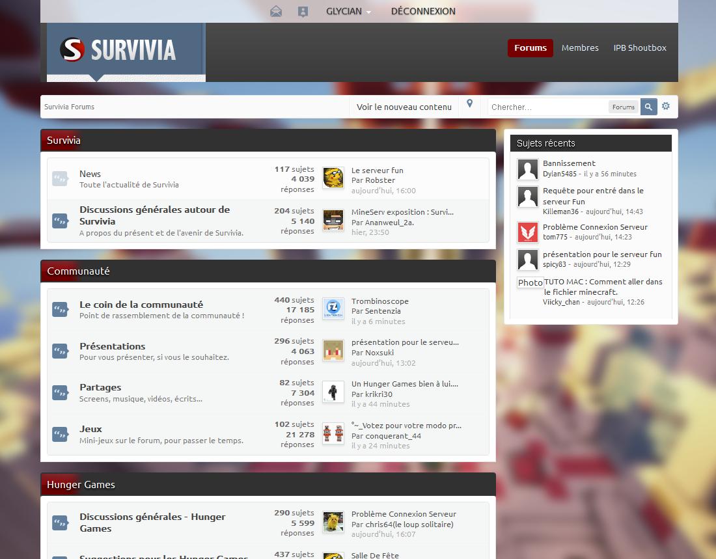Open the Forums tab
Viewport: 716px width, 559px height.
(x=530, y=48)
